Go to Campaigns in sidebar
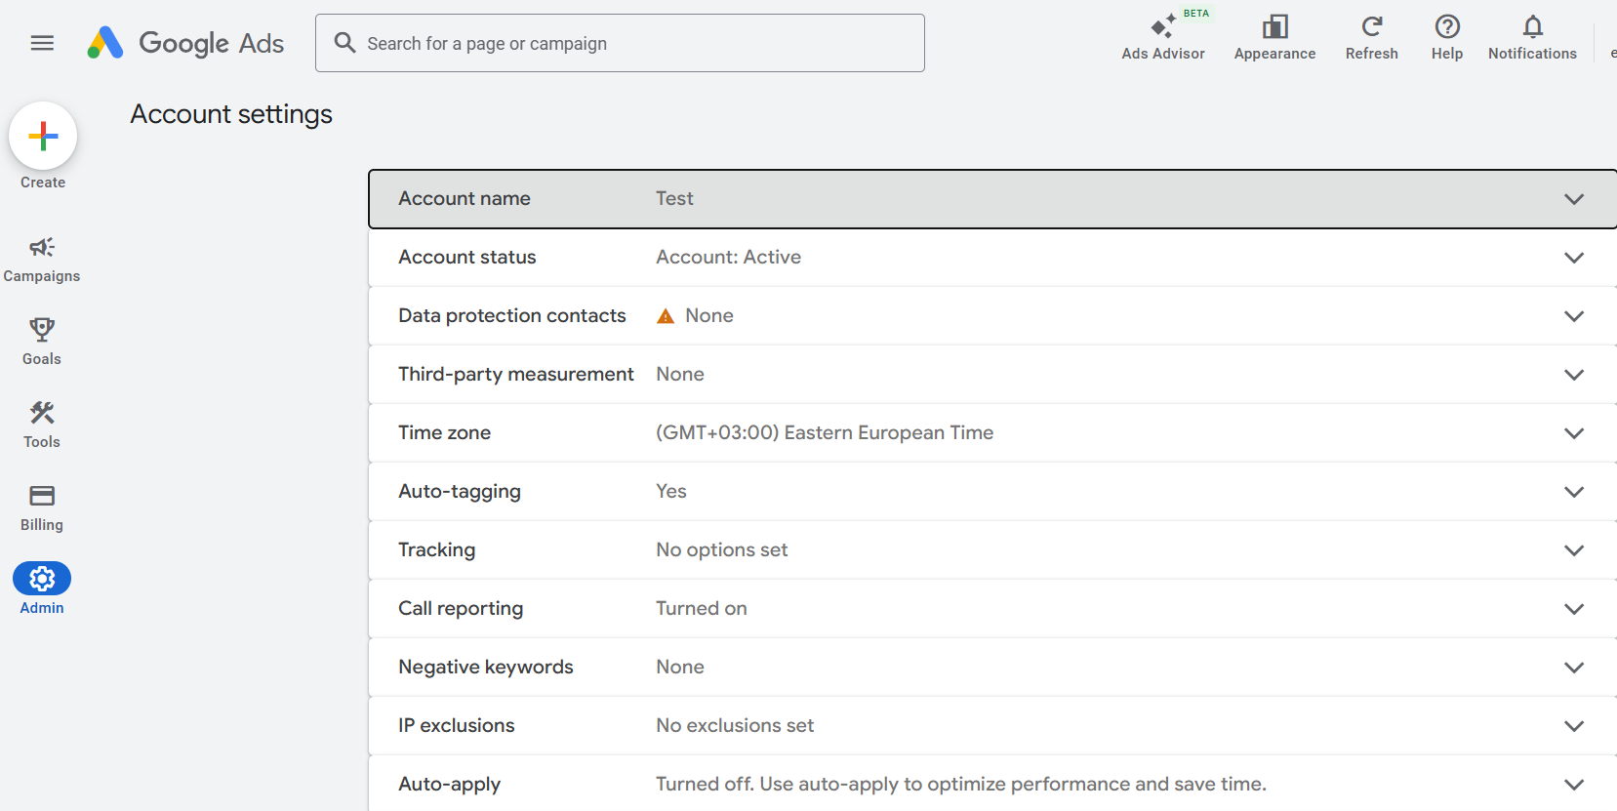1617x811 pixels. [42, 259]
